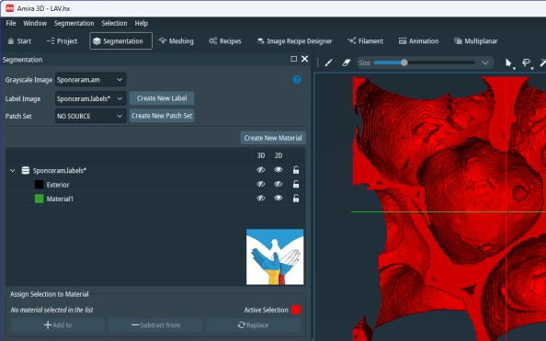Open the Window menu
546x341 pixels.
click(35, 23)
